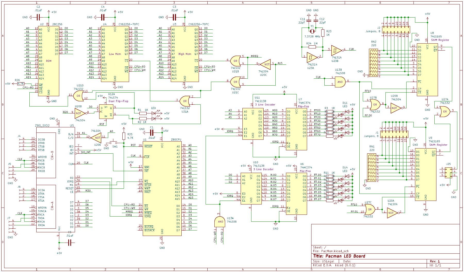Image resolution: width=464 pixels, height=272 pixels.
Task: Click the J2 jumper header
Action: point(396,29)
